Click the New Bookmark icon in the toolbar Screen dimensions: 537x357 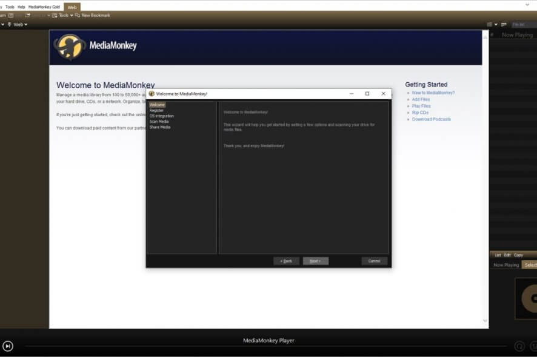[78, 15]
